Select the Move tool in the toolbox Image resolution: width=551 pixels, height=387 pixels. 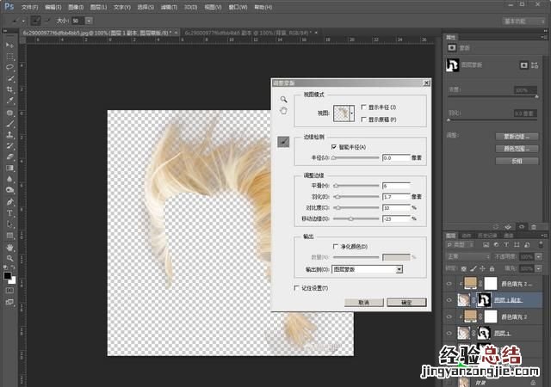pos(9,46)
